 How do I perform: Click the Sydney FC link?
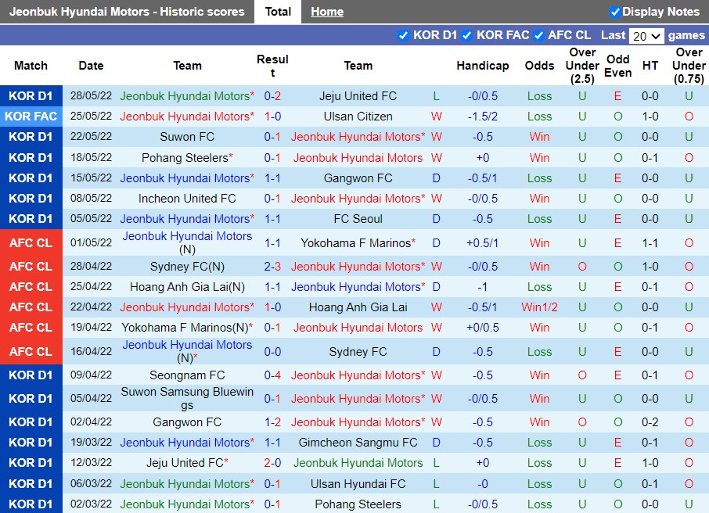(358, 350)
